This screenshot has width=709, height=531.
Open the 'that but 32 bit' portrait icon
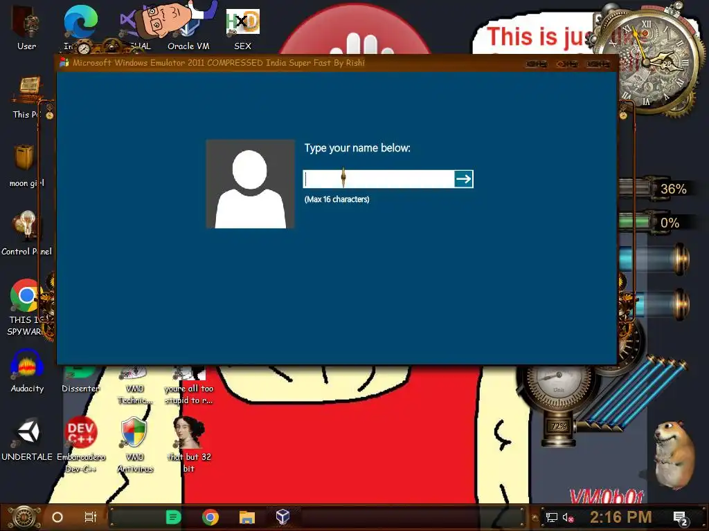point(189,445)
